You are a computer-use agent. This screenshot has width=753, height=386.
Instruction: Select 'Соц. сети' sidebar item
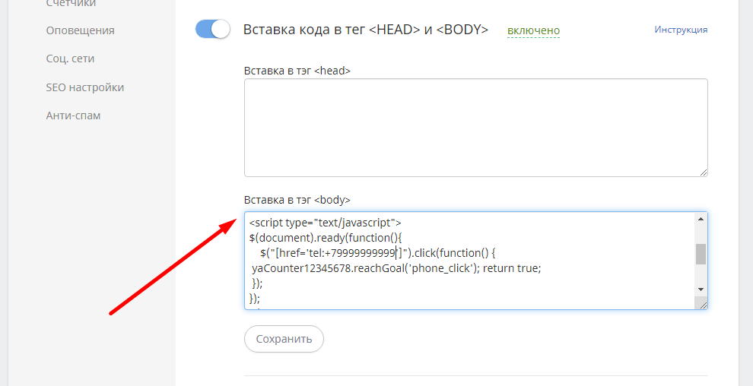70,59
